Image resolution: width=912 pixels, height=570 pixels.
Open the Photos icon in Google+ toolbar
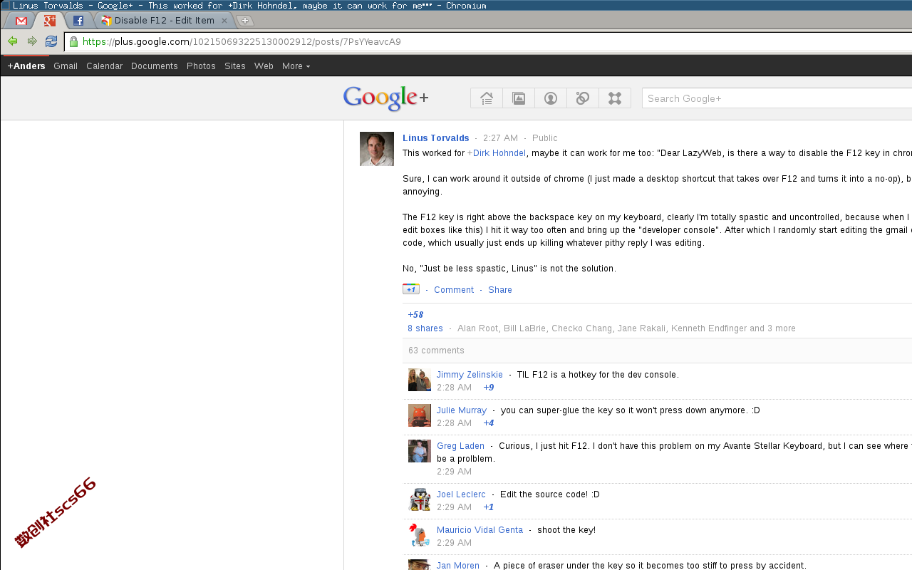[519, 98]
